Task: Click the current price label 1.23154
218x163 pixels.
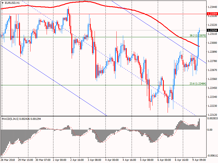Action: coord(212,30)
